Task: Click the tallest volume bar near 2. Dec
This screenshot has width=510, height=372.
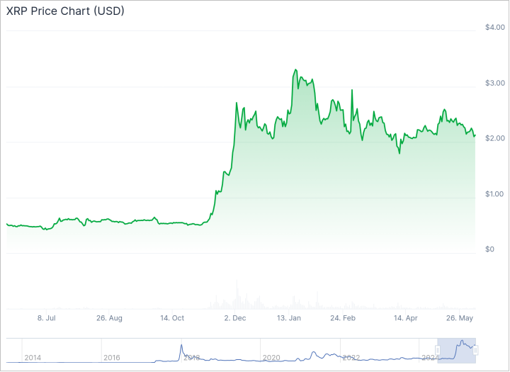Action: pos(237,295)
